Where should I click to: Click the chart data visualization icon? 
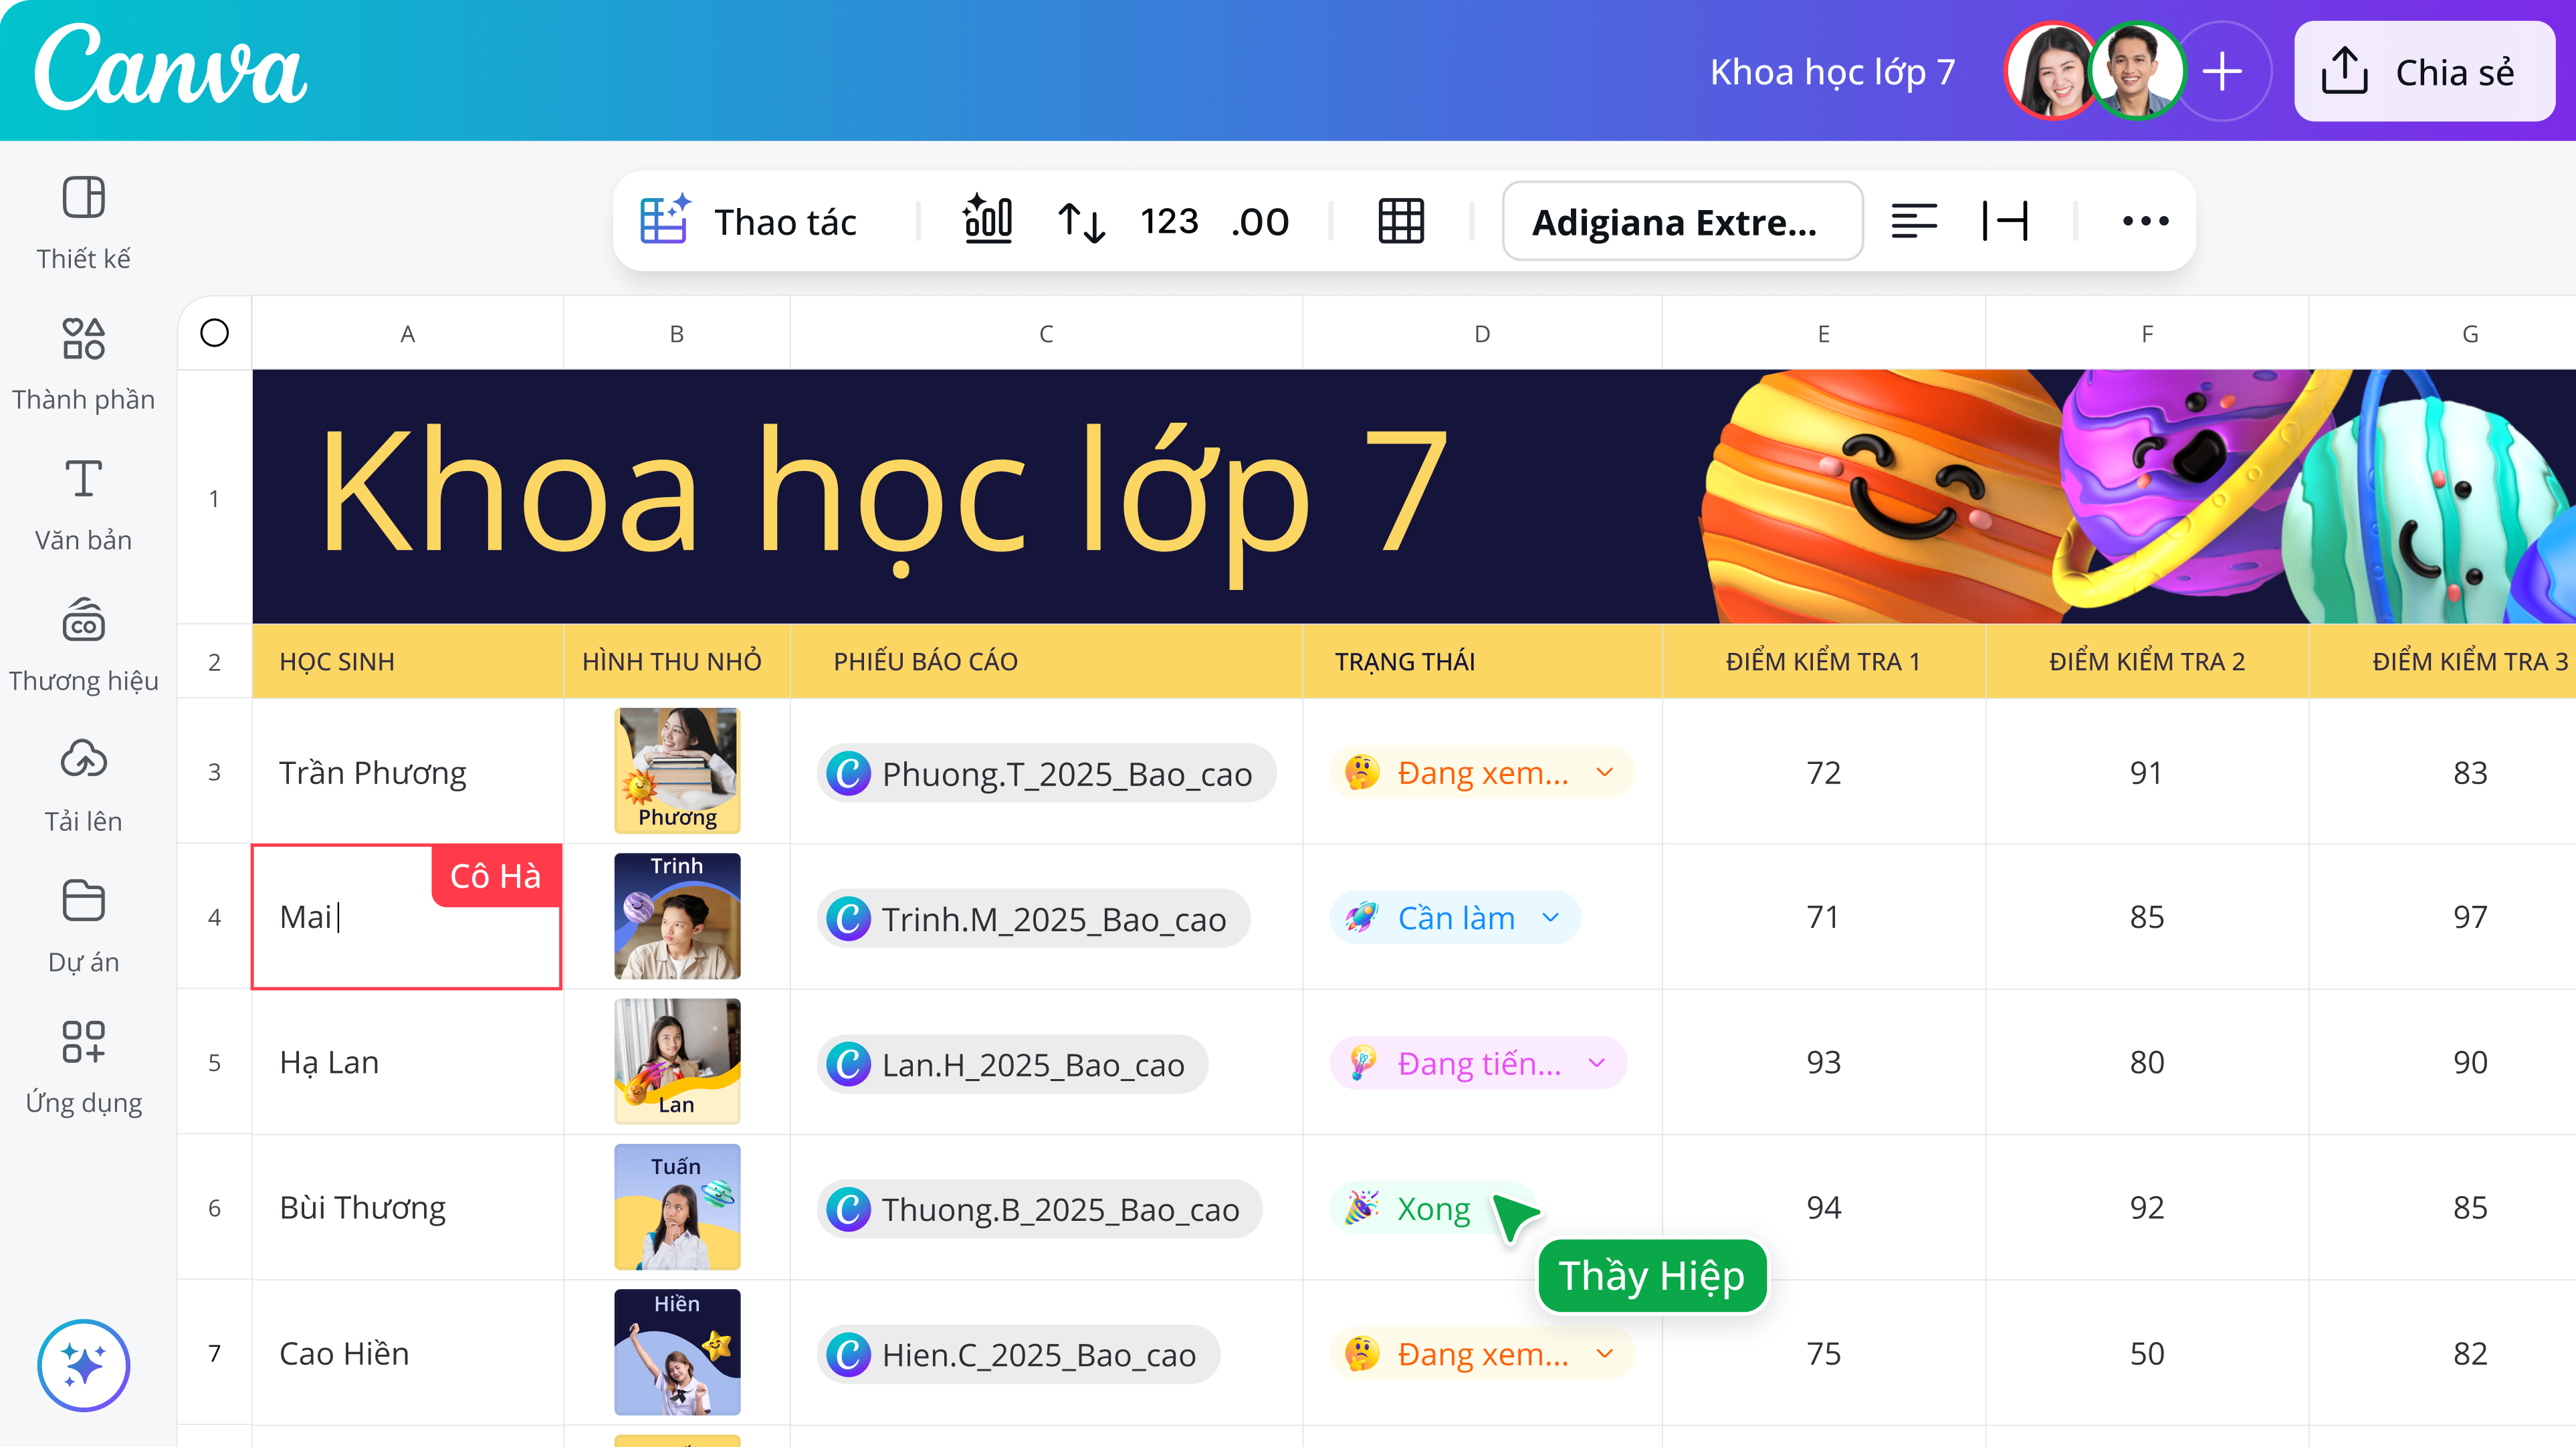point(988,219)
